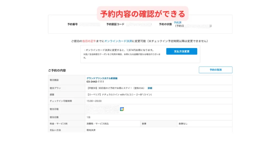Click the 予約済 status link

(177, 22)
